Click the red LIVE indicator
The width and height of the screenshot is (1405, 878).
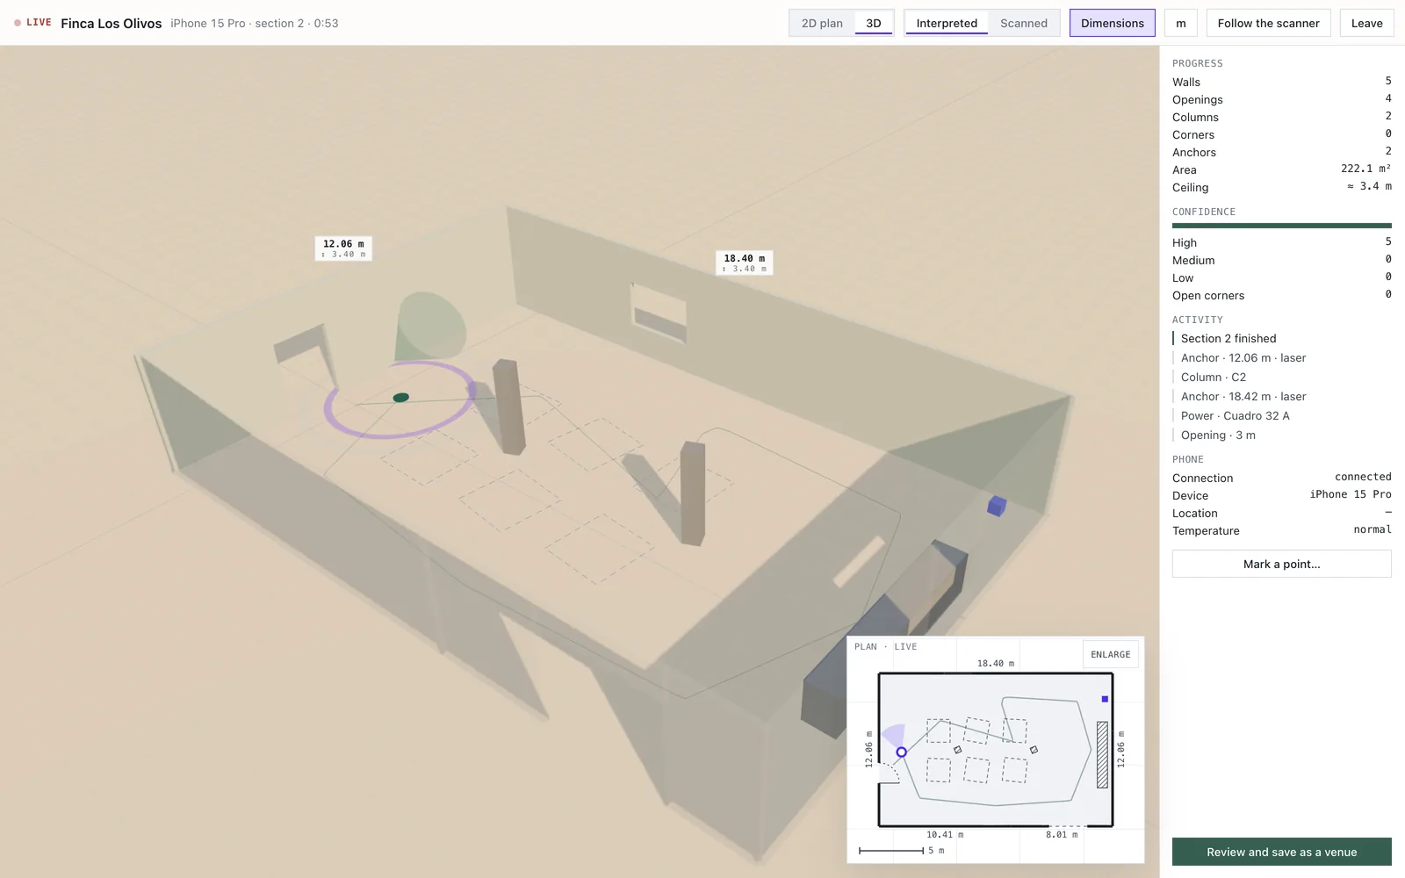pyautogui.click(x=32, y=23)
